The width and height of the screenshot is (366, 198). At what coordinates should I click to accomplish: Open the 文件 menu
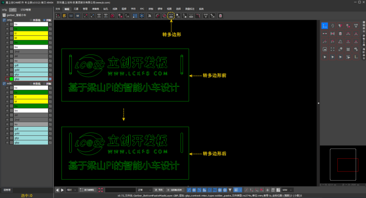(58, 9)
